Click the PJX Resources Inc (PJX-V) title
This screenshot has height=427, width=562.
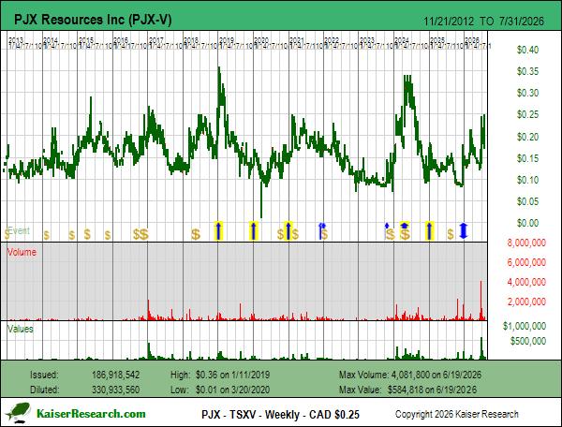93,20
